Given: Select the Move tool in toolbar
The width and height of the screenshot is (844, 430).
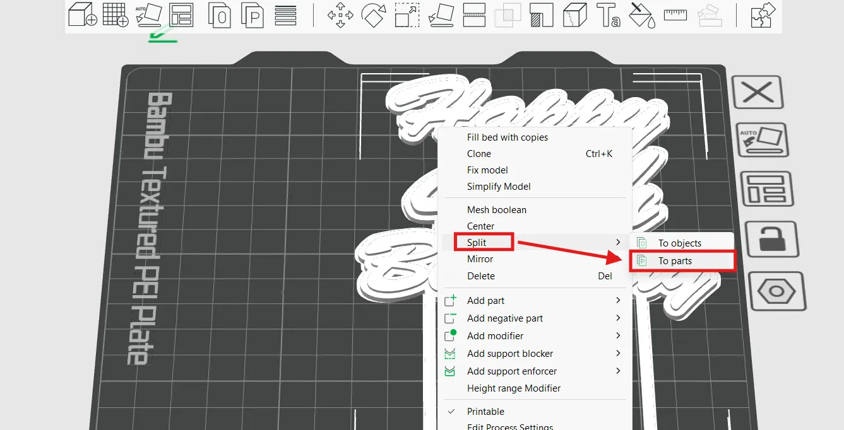Looking at the screenshot, I should (340, 15).
